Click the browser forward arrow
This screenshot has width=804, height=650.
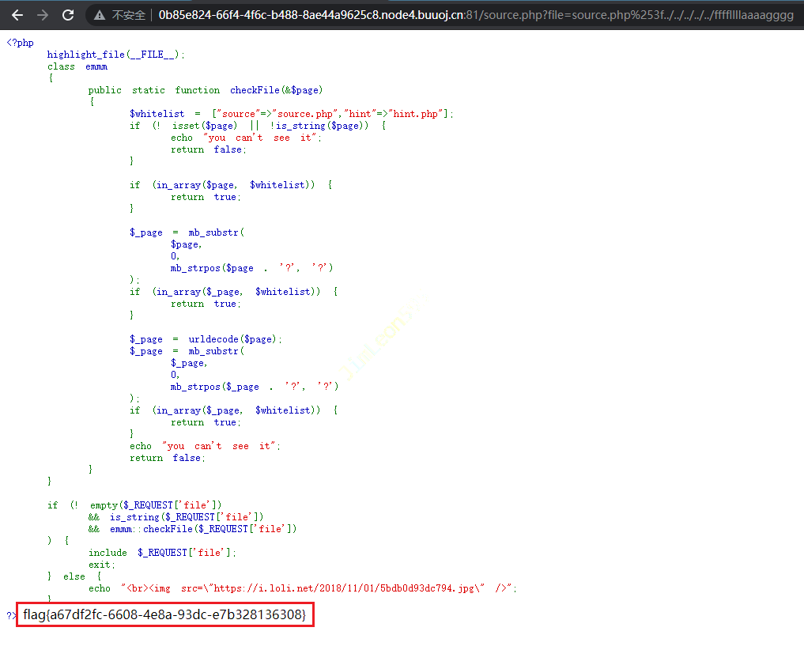[x=42, y=15]
